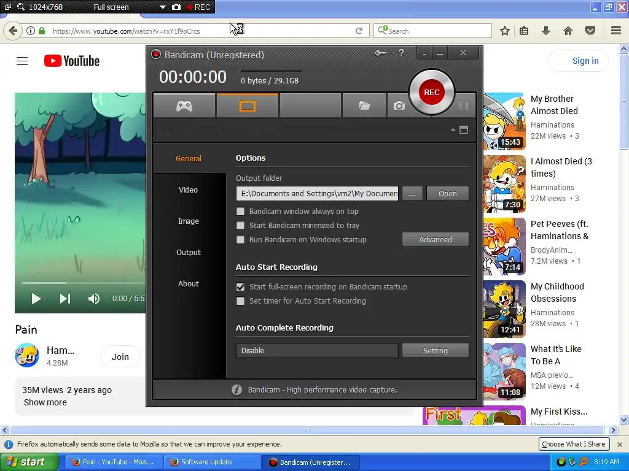
Task: Click the output folder path field
Action: coord(317,193)
